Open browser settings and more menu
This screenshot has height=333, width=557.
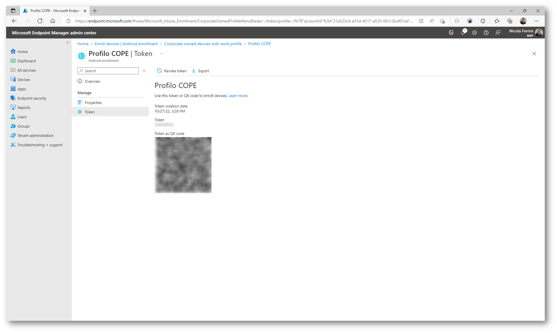click(x=537, y=21)
